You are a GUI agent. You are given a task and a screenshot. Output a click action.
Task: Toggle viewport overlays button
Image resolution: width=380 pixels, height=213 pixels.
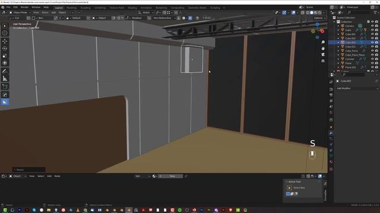293,12
